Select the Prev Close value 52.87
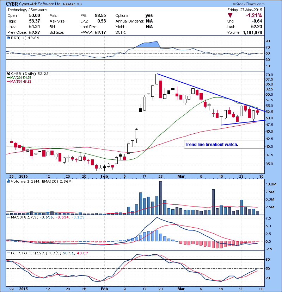The height and width of the screenshot is (292, 282). (35, 32)
